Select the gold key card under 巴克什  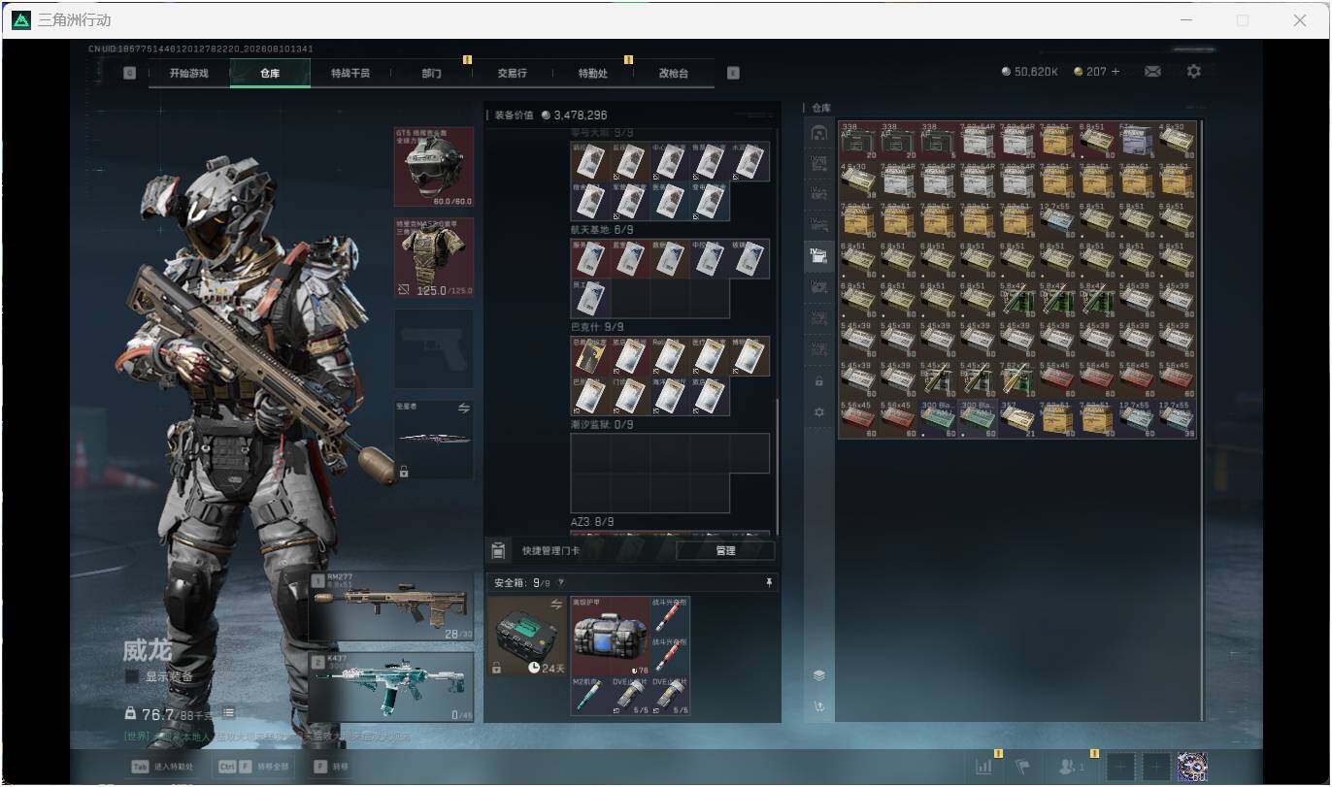tap(590, 356)
